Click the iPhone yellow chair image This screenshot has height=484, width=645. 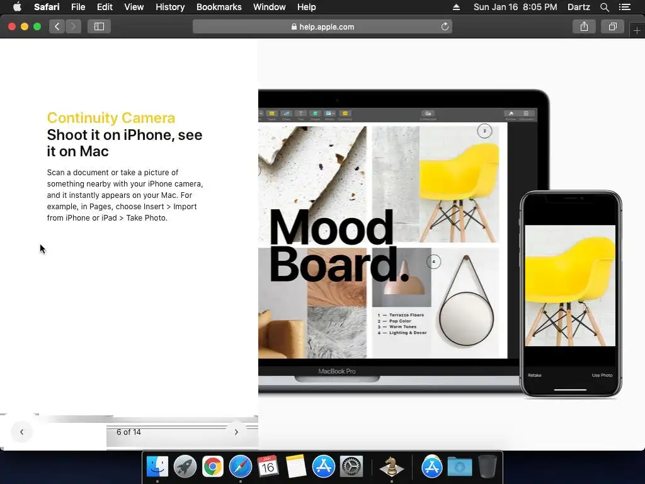[570, 285]
